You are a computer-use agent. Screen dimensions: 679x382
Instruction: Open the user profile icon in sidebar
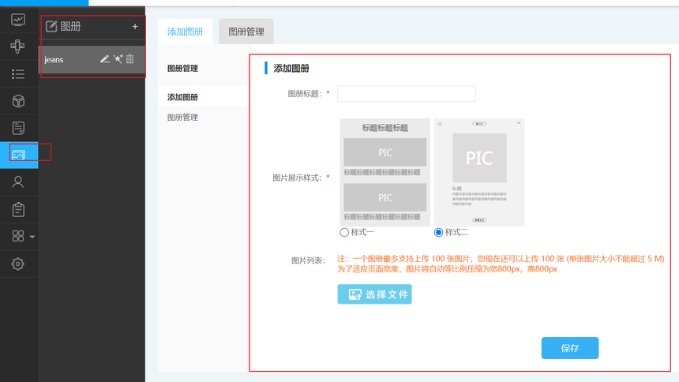[18, 182]
